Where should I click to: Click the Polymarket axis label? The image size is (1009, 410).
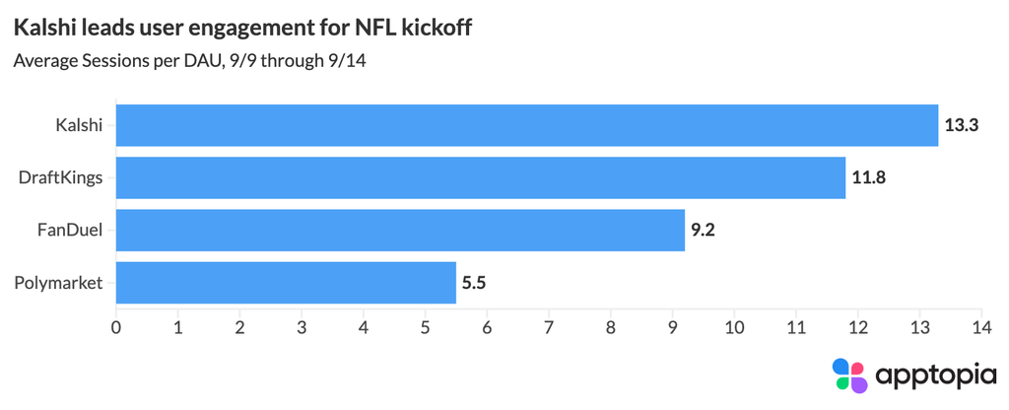(x=58, y=283)
